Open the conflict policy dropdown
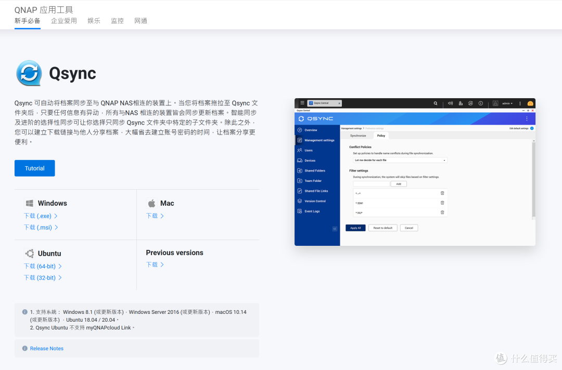 (400, 160)
